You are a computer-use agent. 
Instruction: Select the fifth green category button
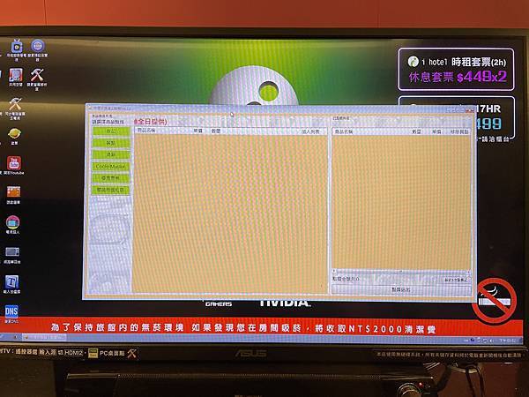click(111, 178)
